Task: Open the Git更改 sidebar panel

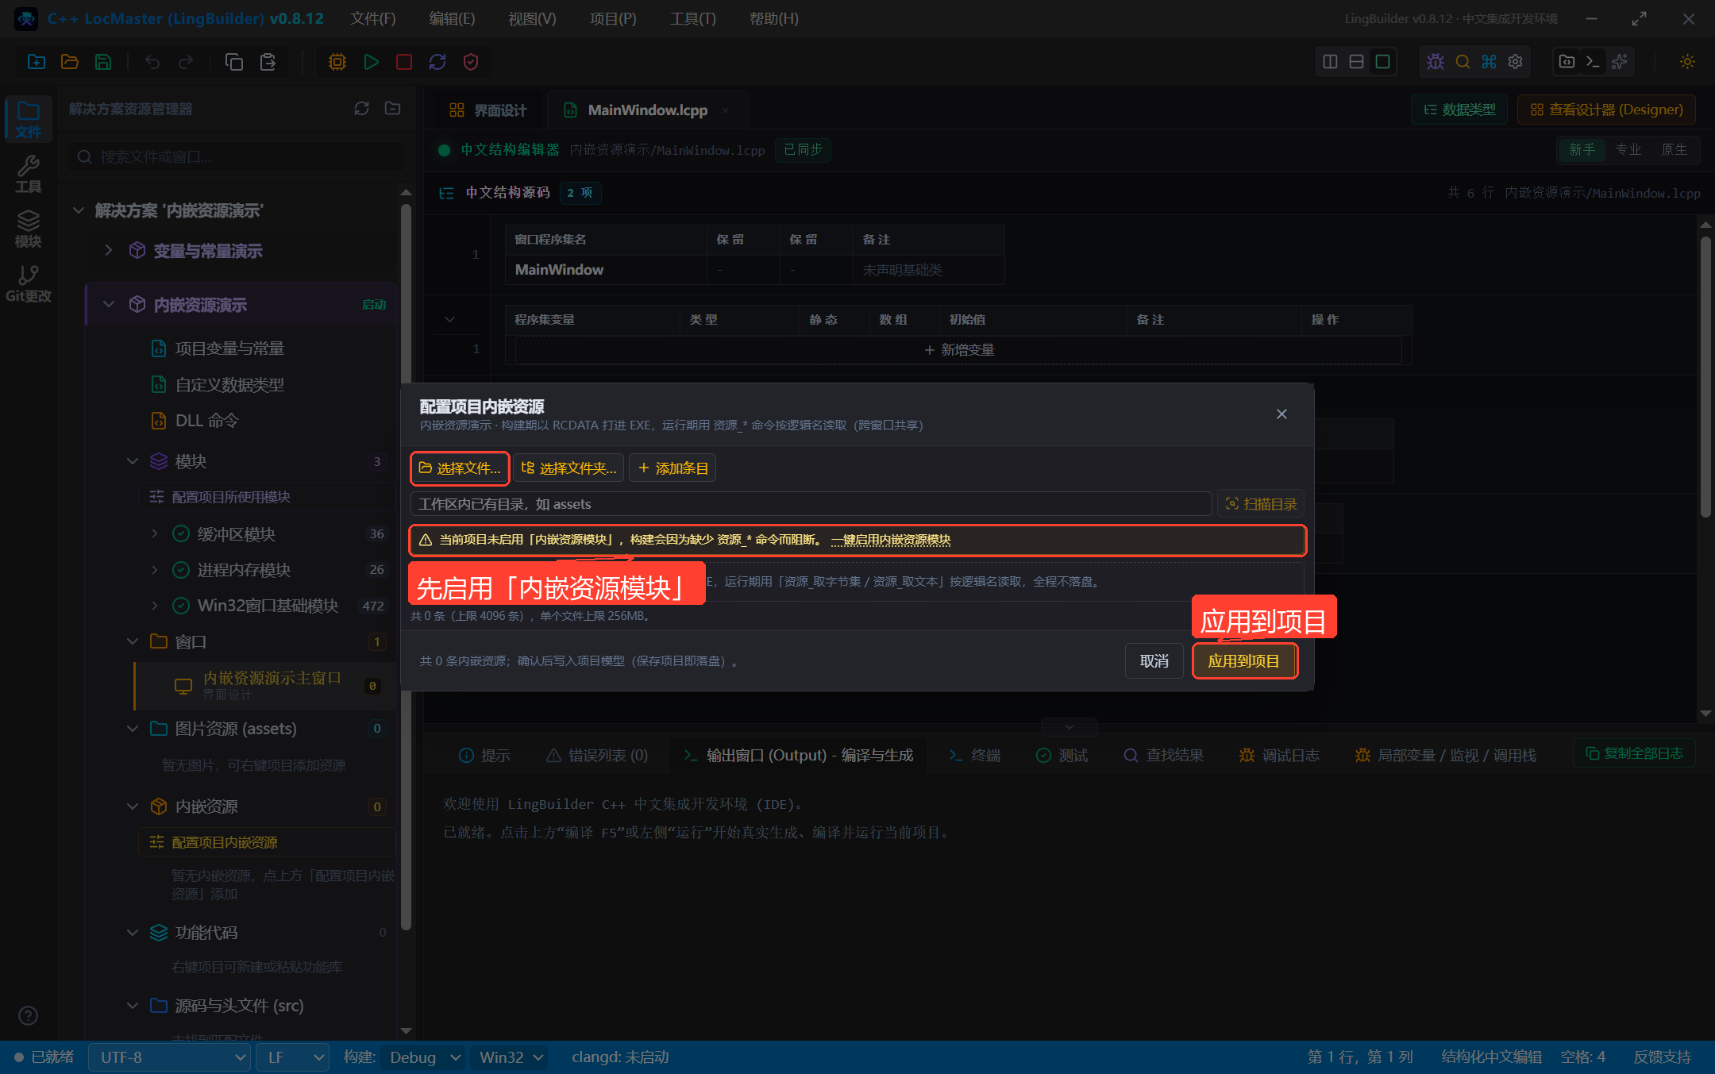Action: (x=29, y=284)
